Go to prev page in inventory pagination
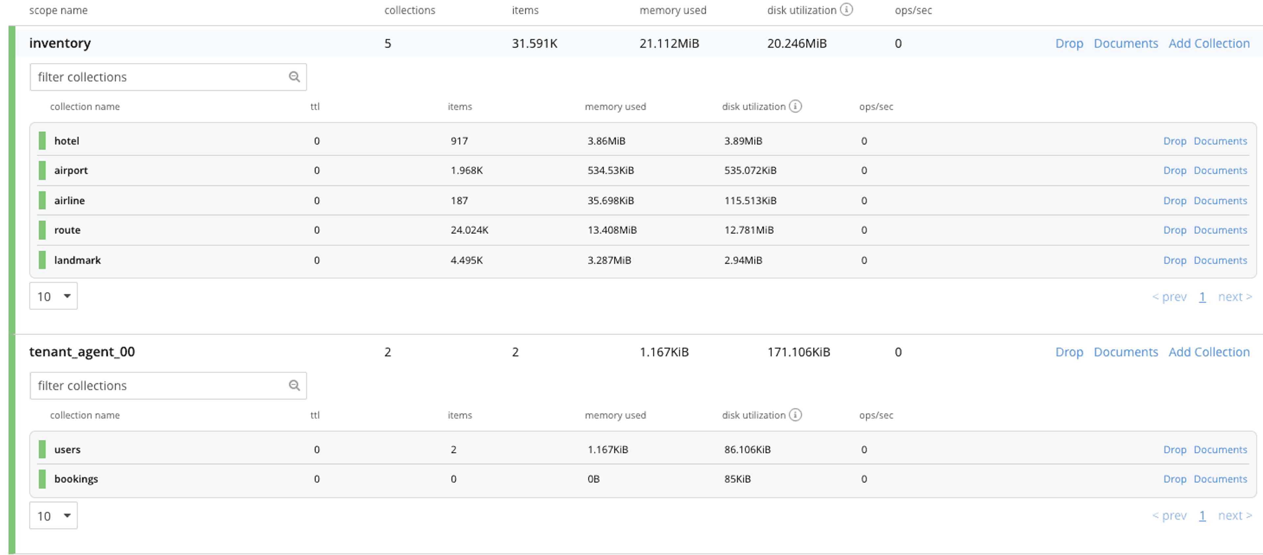The image size is (1263, 555). 1169,297
